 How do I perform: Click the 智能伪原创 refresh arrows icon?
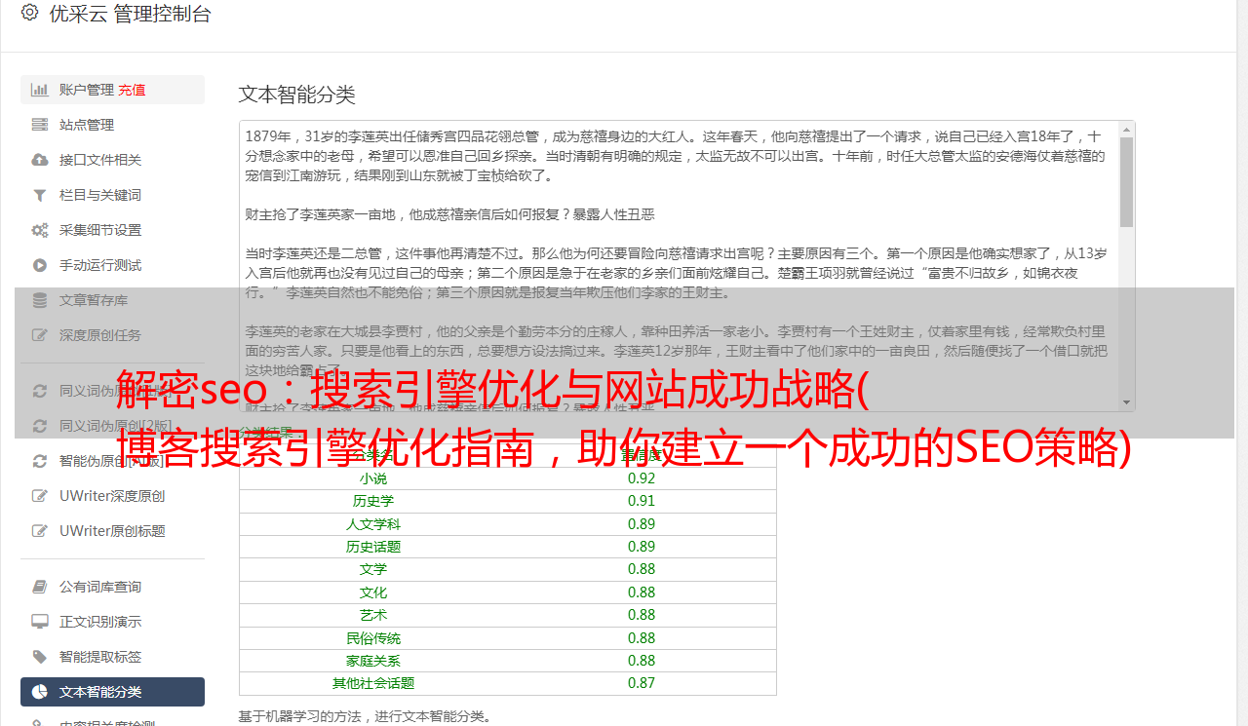point(40,461)
